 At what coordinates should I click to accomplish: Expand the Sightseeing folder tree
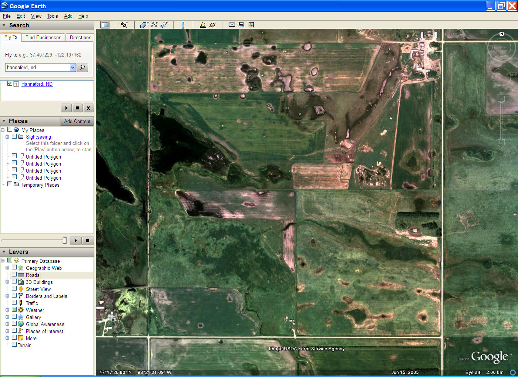[7, 137]
